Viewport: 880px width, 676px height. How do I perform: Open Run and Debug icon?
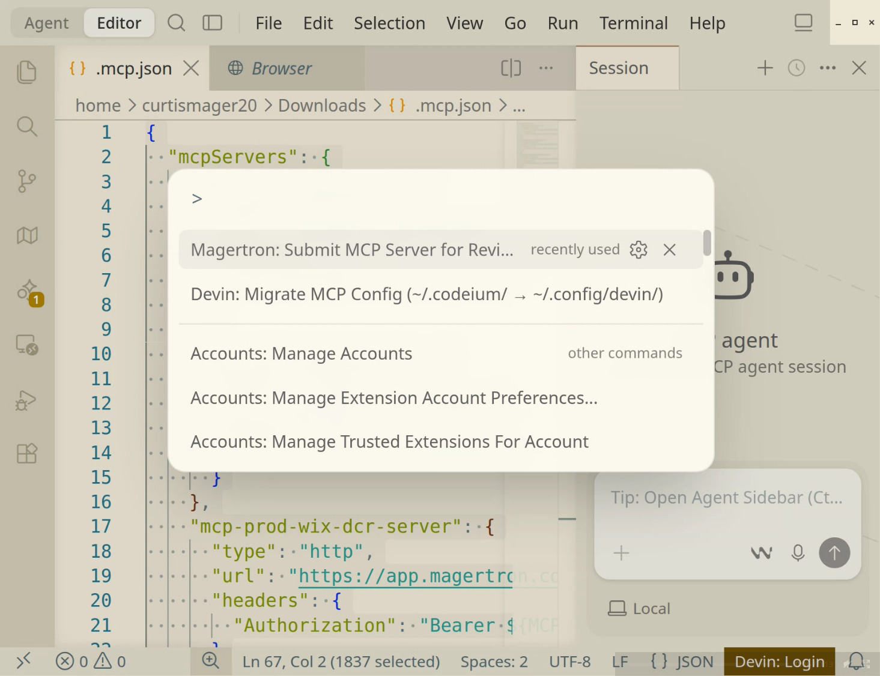tap(26, 400)
